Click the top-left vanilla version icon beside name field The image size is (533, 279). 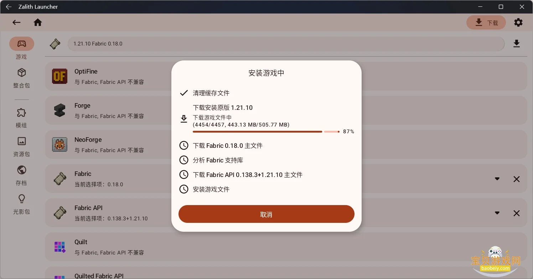55,44
